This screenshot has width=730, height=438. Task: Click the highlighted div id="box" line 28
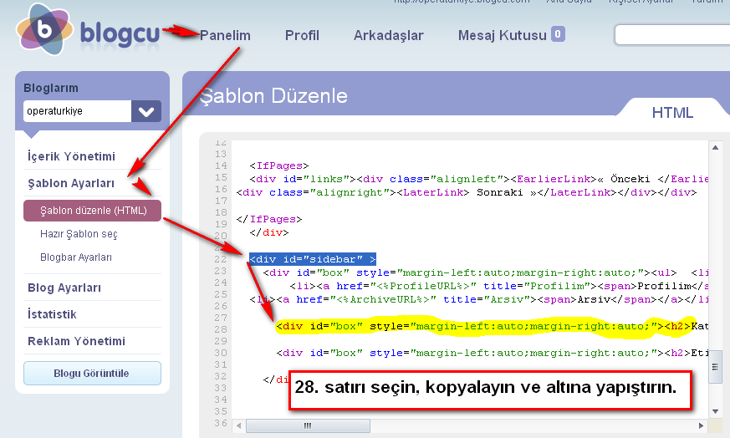tap(492, 326)
